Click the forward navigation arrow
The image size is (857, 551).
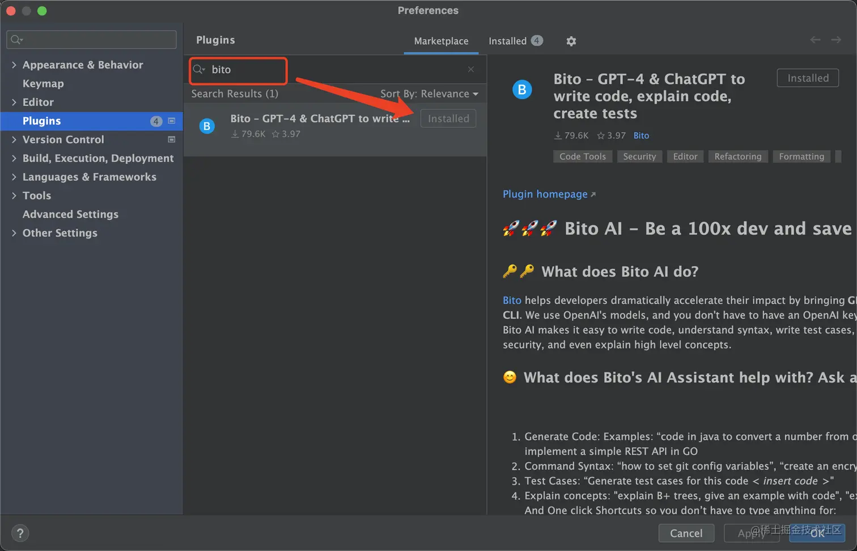pos(836,40)
